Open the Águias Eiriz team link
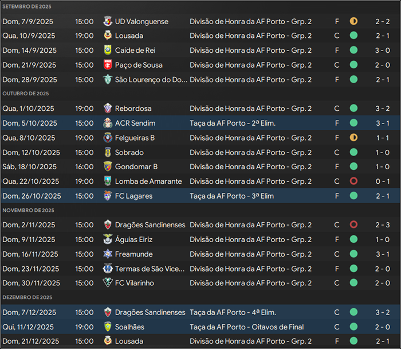Viewport: 401px width, 349px height. click(x=133, y=239)
